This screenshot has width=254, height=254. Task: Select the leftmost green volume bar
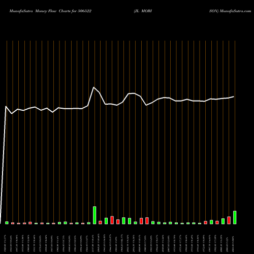(x=7, y=223)
